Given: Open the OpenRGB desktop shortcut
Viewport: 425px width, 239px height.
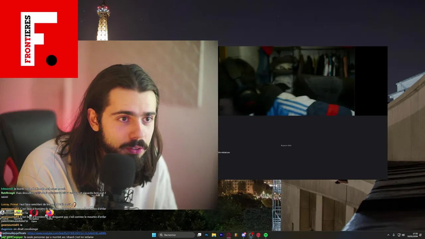Looking at the screenshot, I should click(x=18, y=215).
